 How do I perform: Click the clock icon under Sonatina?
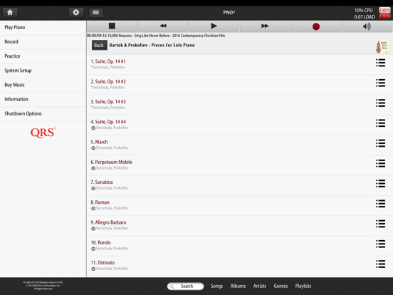[x=93, y=188]
